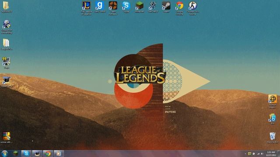Open the WinRAR installer file on desktop
The width and height of the screenshot is (280, 157).
click(7, 137)
